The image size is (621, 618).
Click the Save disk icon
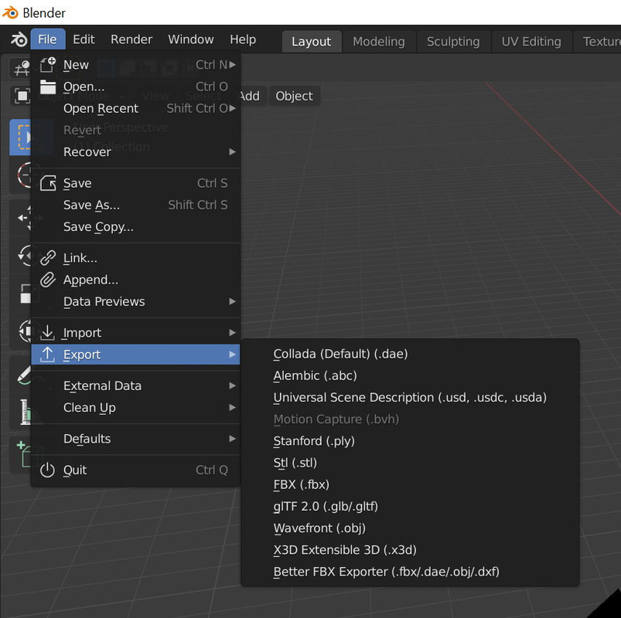click(48, 183)
